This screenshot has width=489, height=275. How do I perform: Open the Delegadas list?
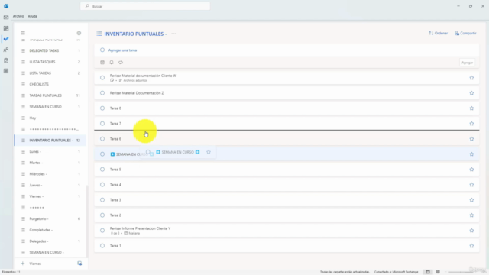[x=50, y=241]
